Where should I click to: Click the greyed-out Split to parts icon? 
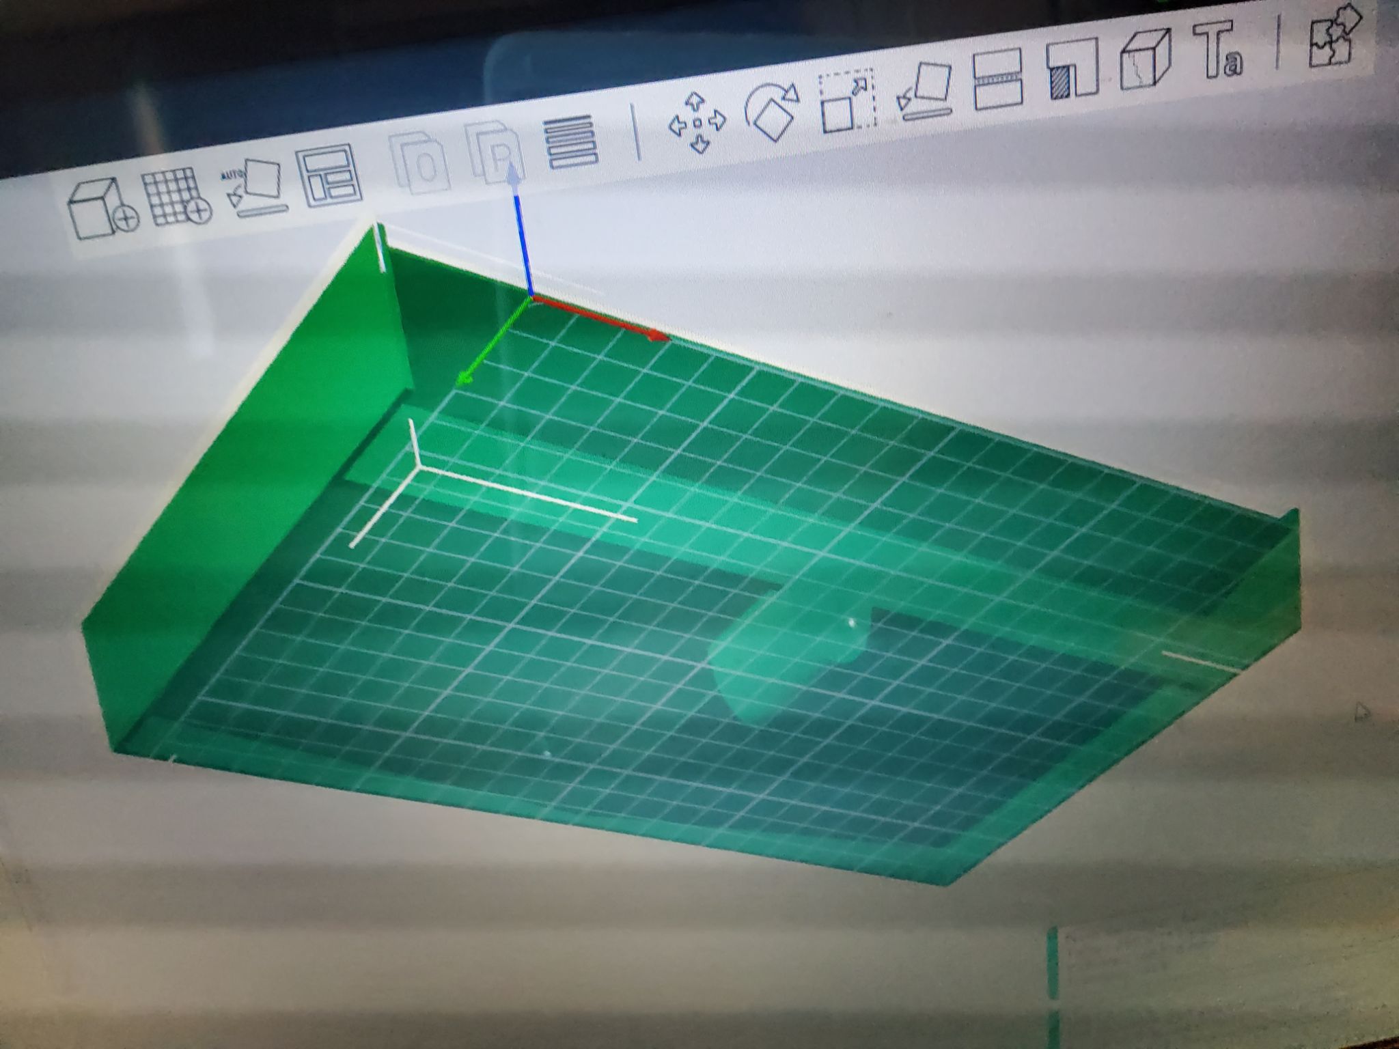click(497, 152)
